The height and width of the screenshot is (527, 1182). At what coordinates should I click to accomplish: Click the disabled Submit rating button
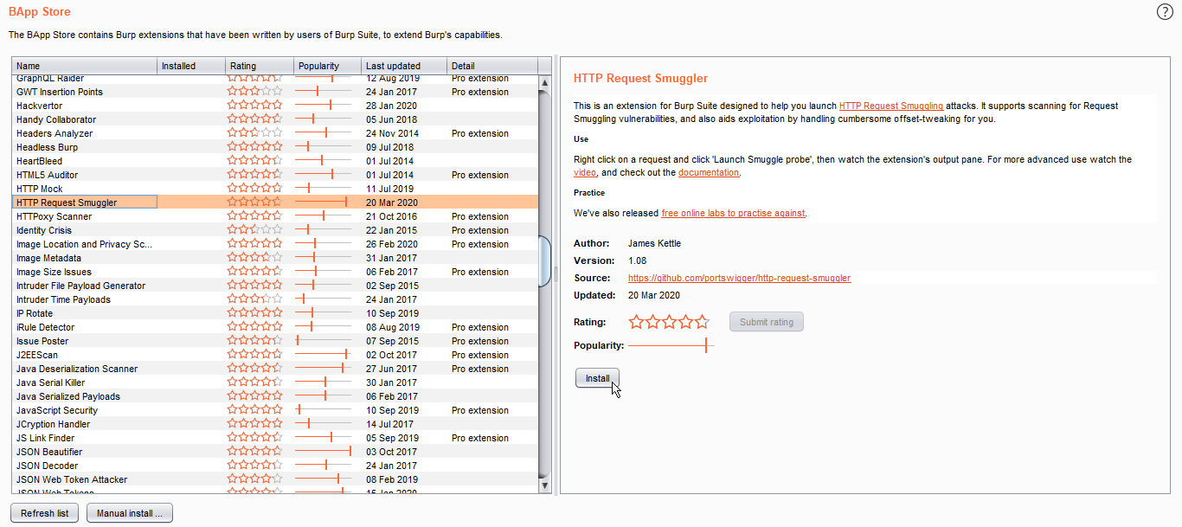click(x=767, y=322)
